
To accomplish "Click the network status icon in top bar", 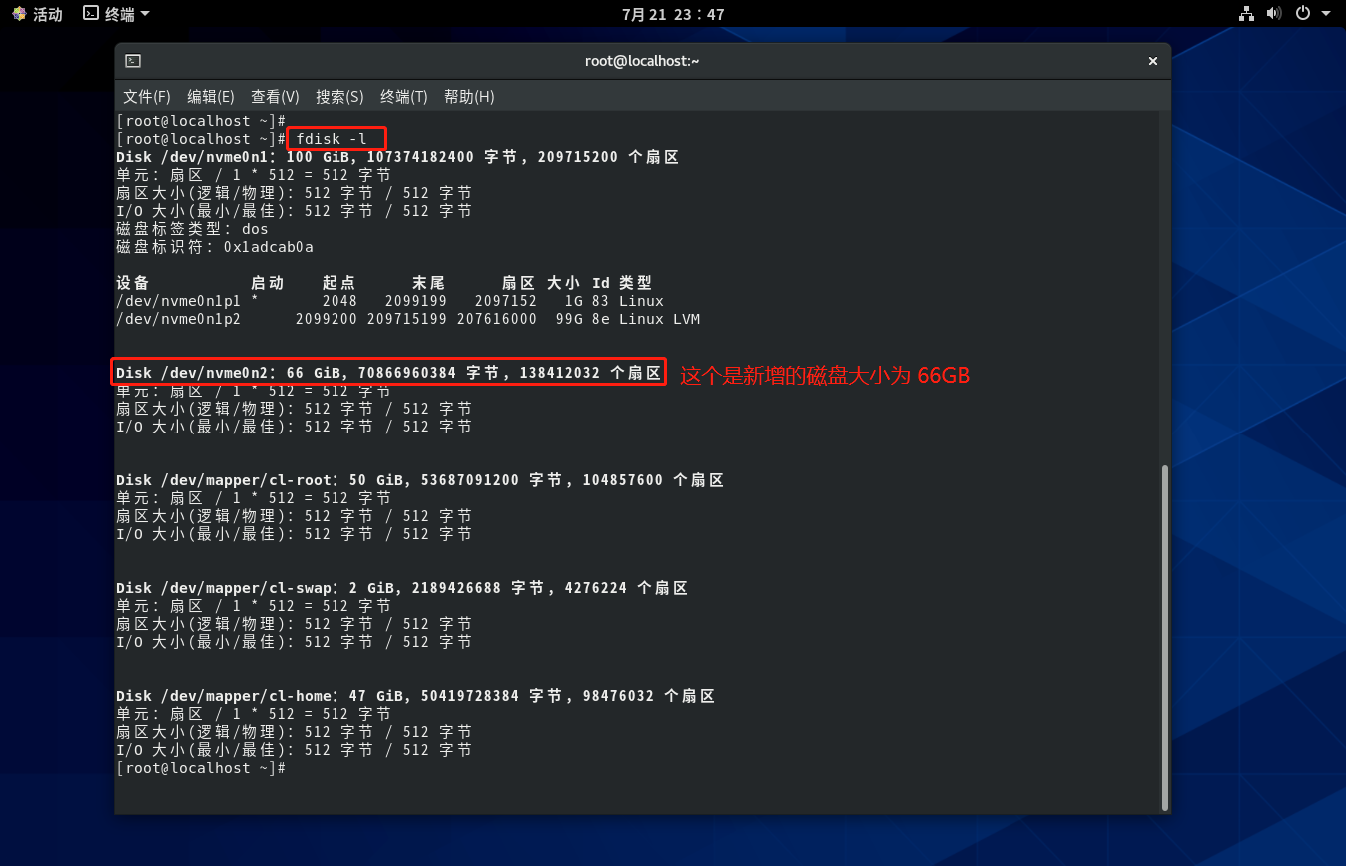I will pyautogui.click(x=1246, y=14).
